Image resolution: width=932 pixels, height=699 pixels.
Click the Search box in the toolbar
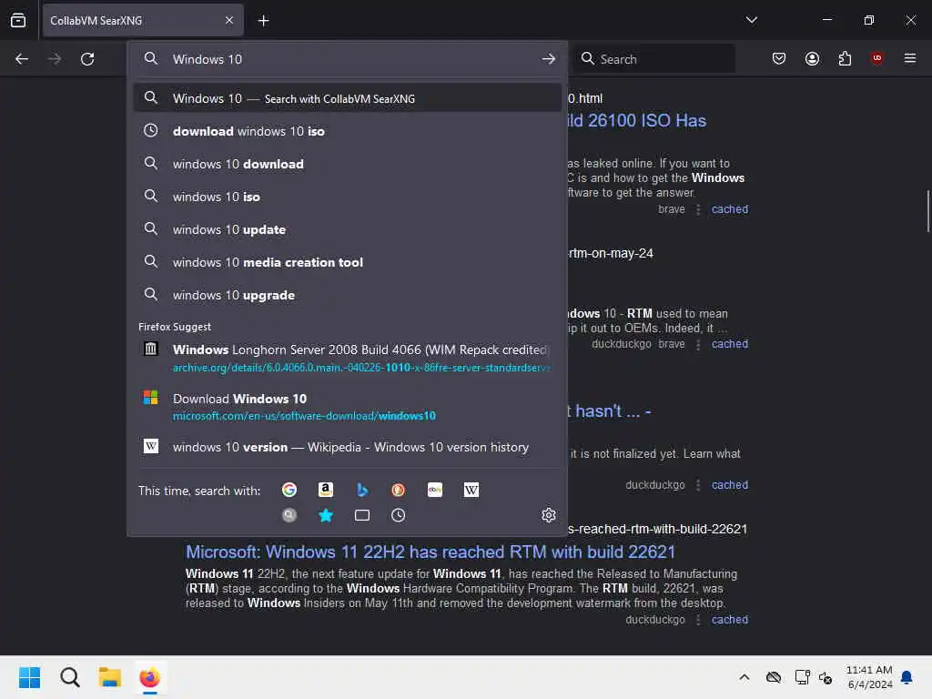[655, 59]
